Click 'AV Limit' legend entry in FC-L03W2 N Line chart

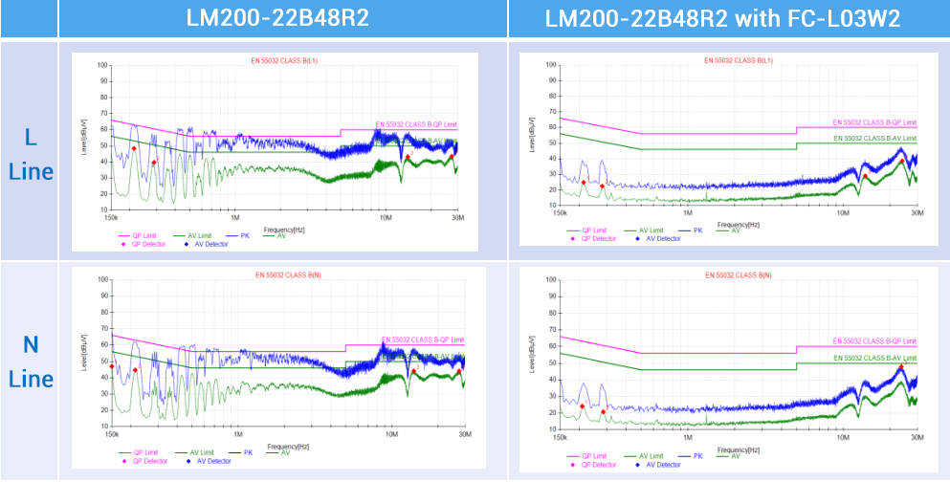[x=644, y=456]
